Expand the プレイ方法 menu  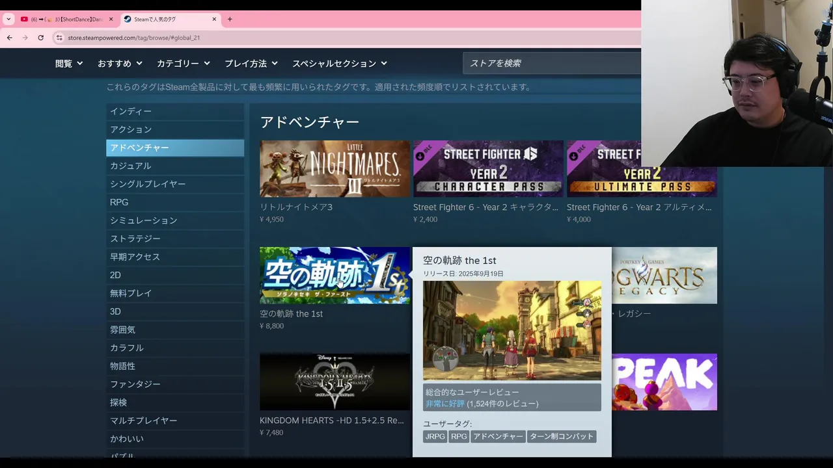pyautogui.click(x=251, y=64)
